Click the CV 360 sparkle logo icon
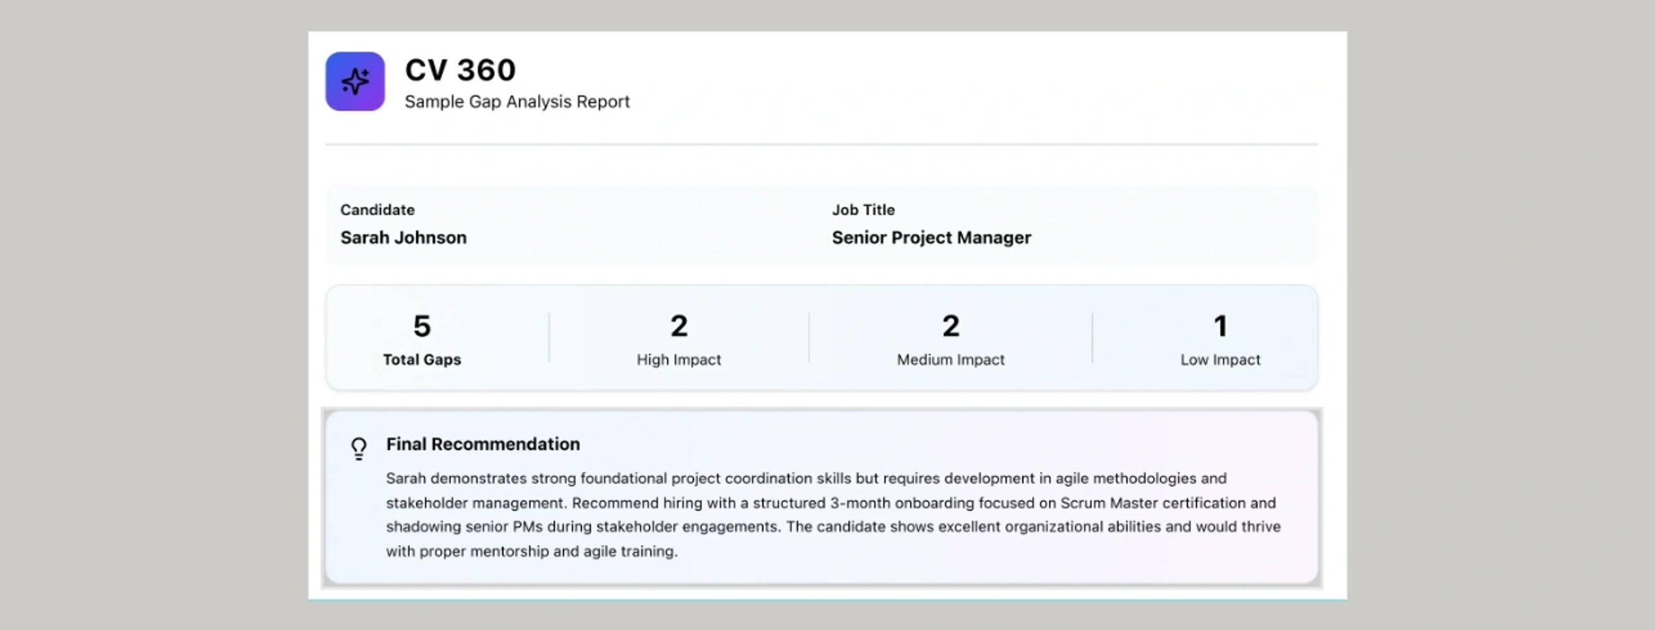Screen dimensions: 1655x630 (354, 81)
